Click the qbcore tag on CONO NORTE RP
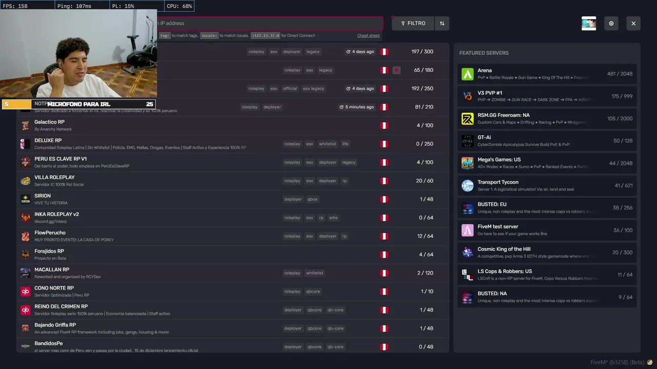This screenshot has width=657, height=369. pyautogui.click(x=313, y=292)
